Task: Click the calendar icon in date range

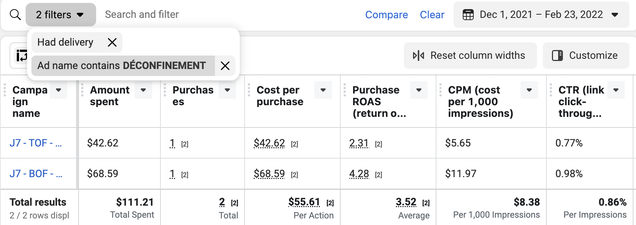Action: click(x=468, y=15)
